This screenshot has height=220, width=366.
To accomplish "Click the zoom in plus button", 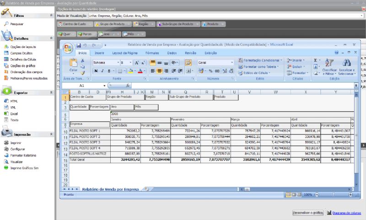I will [x=350, y=194].
